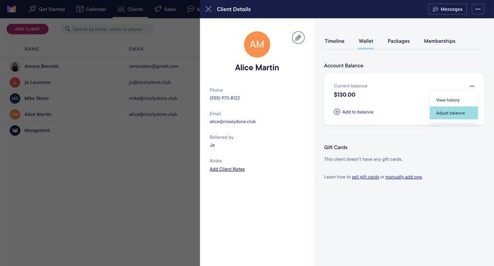Viewport: 494px width, 266px height.
Task: Click the Mangomint client avatar icon
Action: 15,130
